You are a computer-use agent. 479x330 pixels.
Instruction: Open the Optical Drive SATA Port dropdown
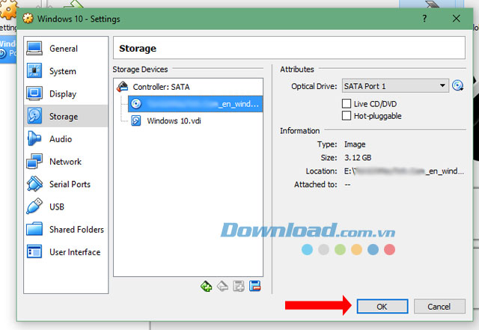point(395,86)
